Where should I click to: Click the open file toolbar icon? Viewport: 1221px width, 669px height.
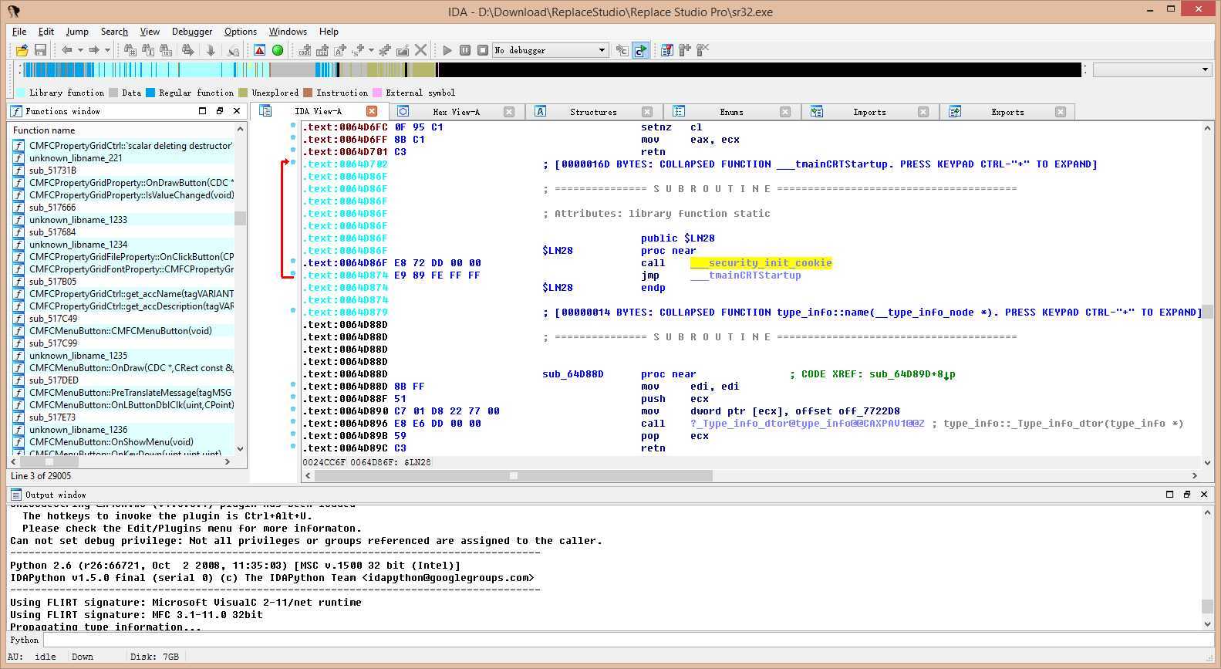[x=22, y=50]
